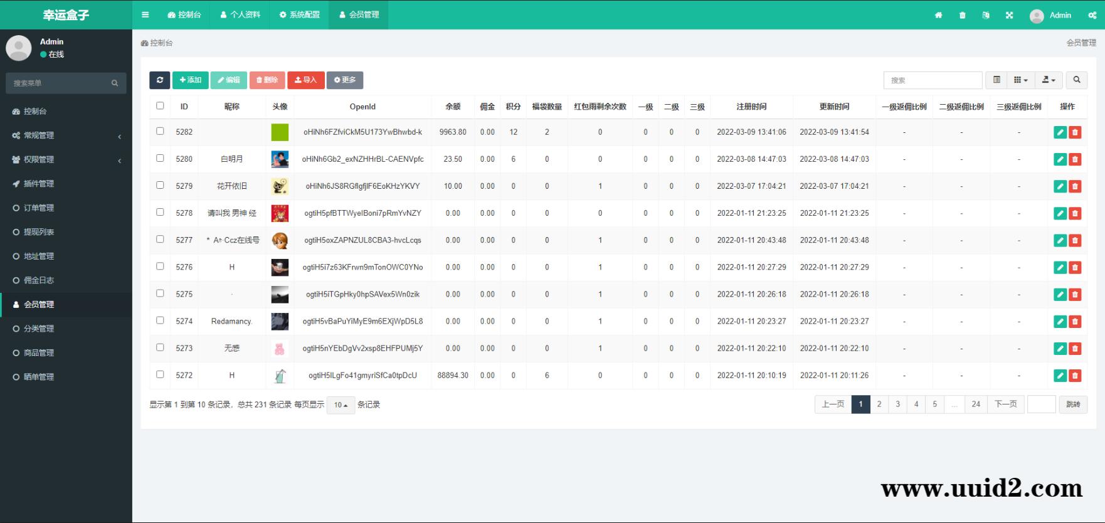The width and height of the screenshot is (1105, 523).
Task: Click the 搜索 input above the table
Action: [933, 80]
